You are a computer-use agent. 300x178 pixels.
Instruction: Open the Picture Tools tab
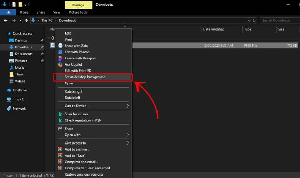(x=78, y=12)
